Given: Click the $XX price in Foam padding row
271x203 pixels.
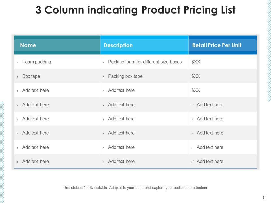Looking at the screenshot, I should pos(196,62).
